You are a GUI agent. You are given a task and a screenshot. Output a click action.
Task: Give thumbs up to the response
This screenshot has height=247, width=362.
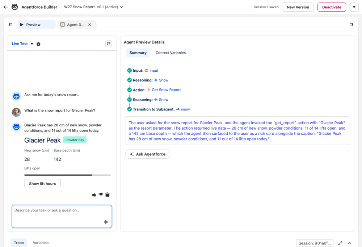(x=94, y=194)
